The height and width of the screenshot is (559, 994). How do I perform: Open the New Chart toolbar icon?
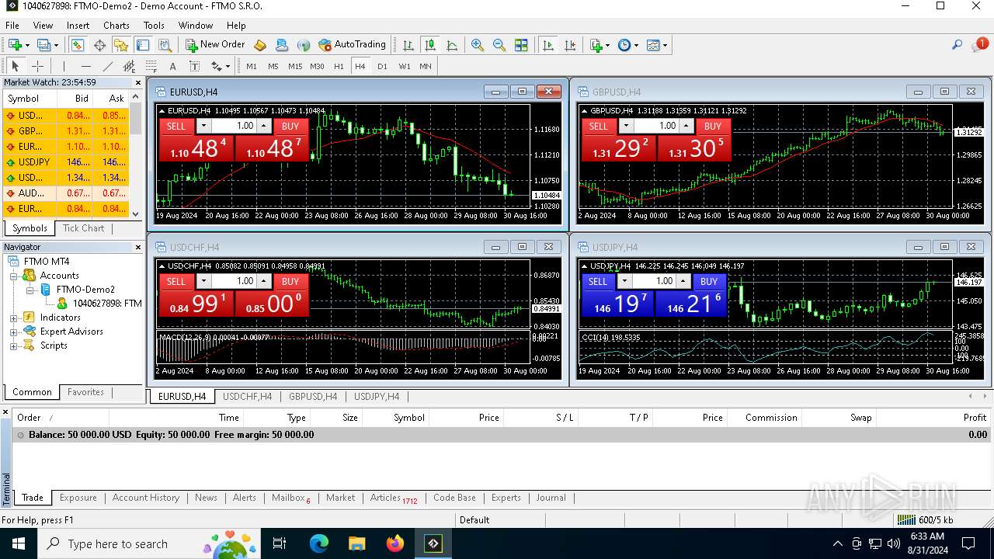click(15, 45)
